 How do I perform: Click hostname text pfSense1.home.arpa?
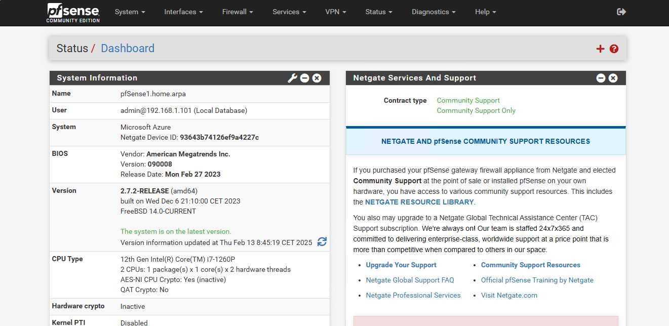pos(153,94)
